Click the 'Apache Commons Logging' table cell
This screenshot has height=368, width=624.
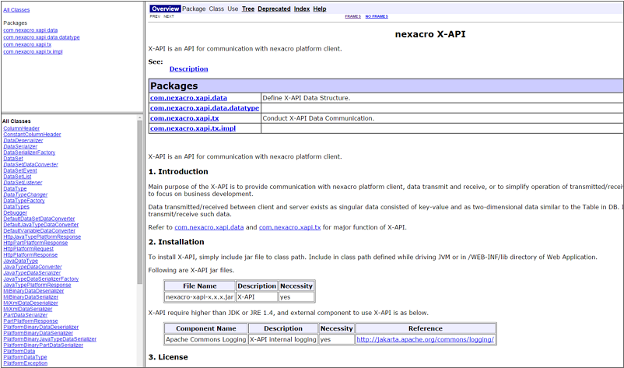click(x=205, y=339)
